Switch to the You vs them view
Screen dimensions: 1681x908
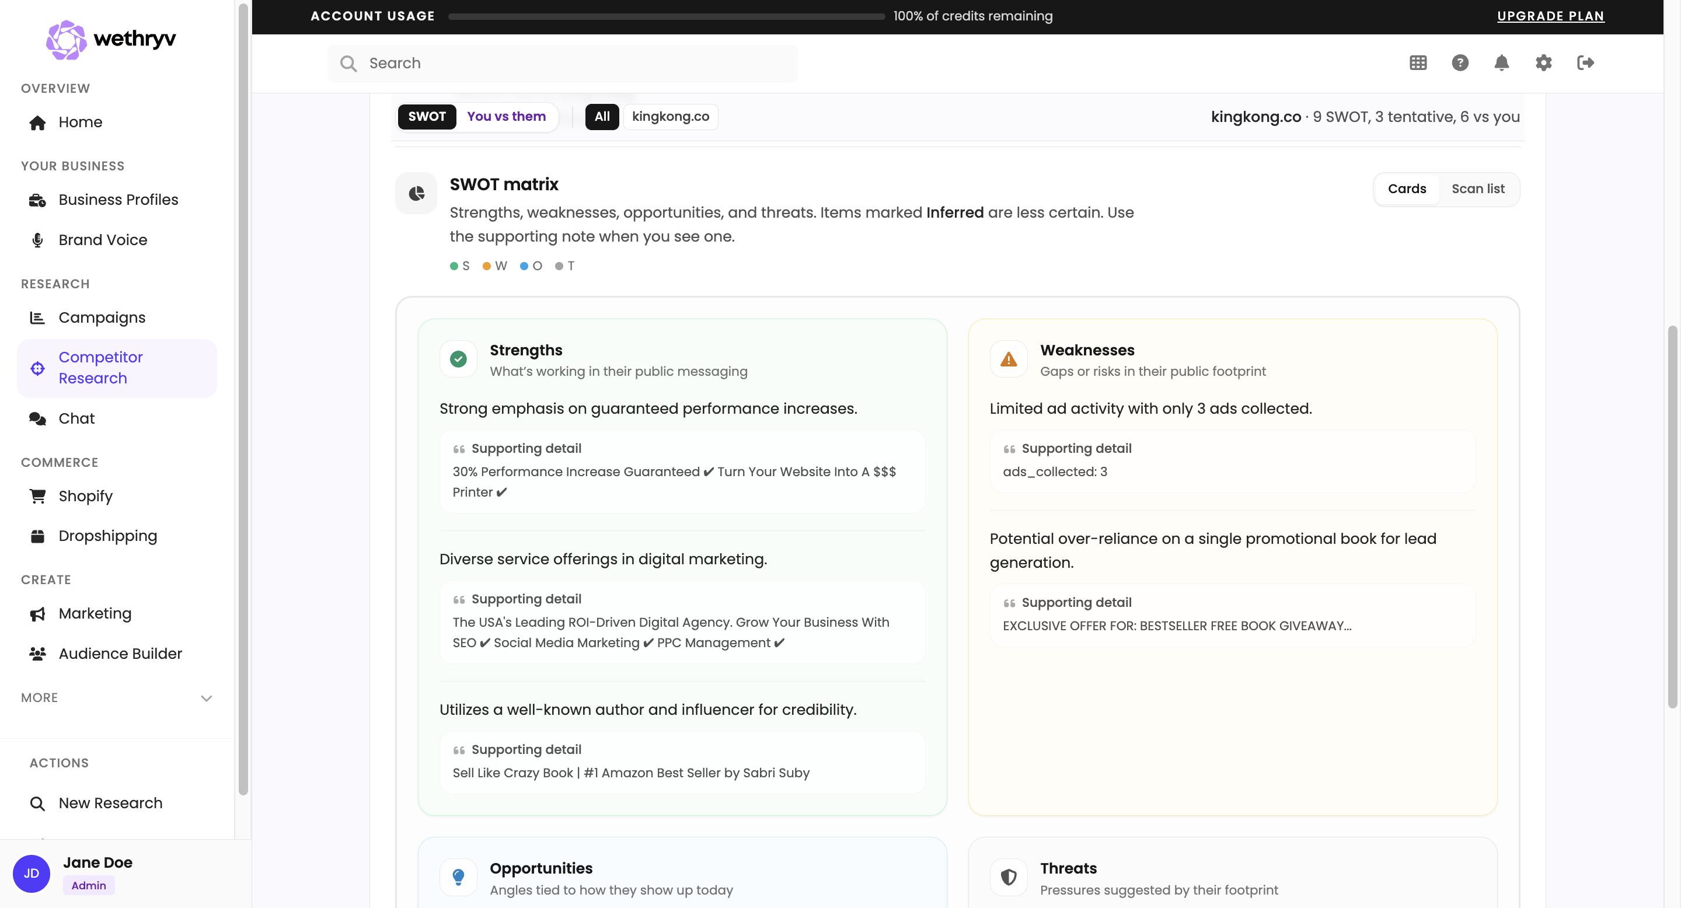[x=507, y=117]
